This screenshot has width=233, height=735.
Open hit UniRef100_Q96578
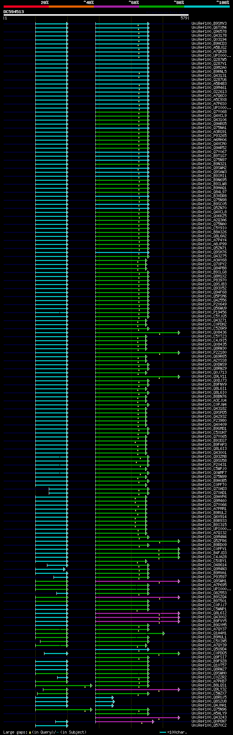click(x=209, y=31)
